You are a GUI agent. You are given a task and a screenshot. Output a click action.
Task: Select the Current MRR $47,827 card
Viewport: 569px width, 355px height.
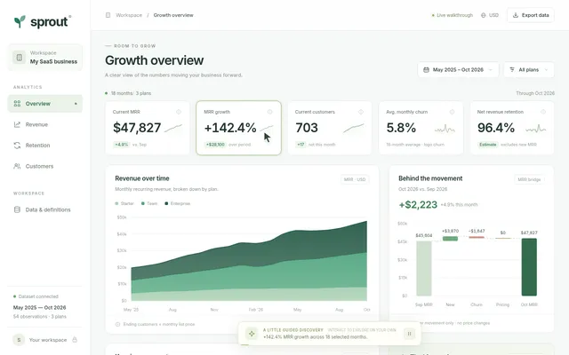tap(148, 128)
